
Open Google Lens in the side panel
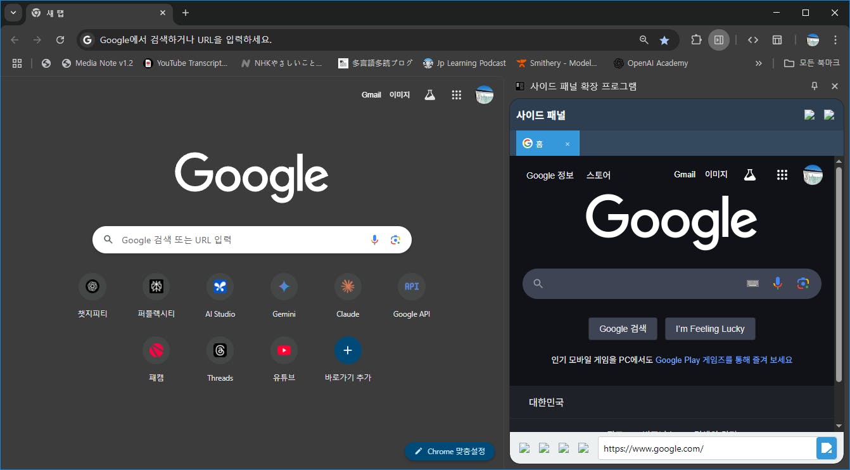(803, 284)
